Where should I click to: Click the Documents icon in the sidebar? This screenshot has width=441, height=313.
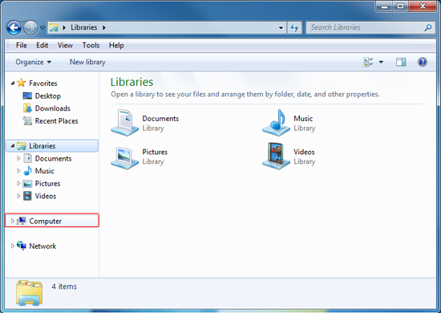pos(27,158)
